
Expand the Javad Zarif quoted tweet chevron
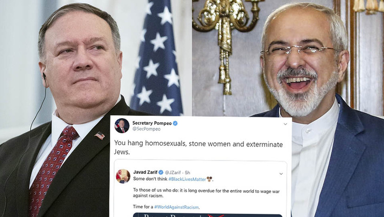click(x=281, y=174)
